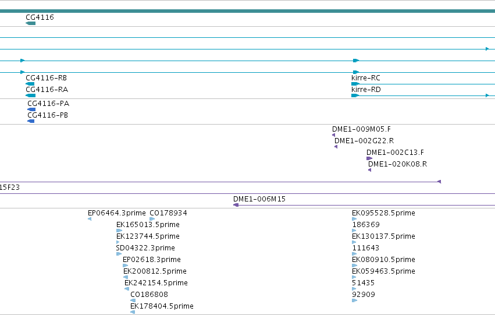Image resolution: width=495 pixels, height=315 pixels.
Task: Click the CG4116-PB protein glyph
Action: [31, 121]
